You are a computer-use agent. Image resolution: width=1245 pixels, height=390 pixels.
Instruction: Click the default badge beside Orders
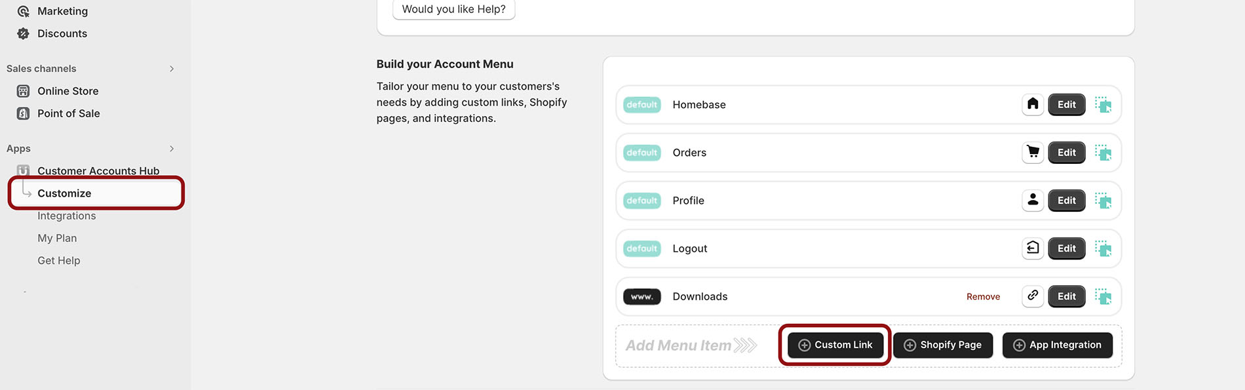click(x=642, y=152)
